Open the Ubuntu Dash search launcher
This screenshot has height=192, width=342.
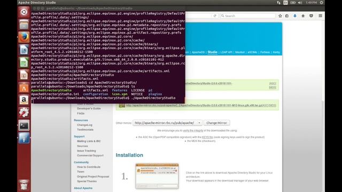tap(24, 12)
